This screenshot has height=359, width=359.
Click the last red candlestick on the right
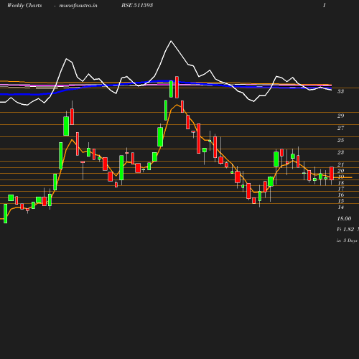point(332,174)
